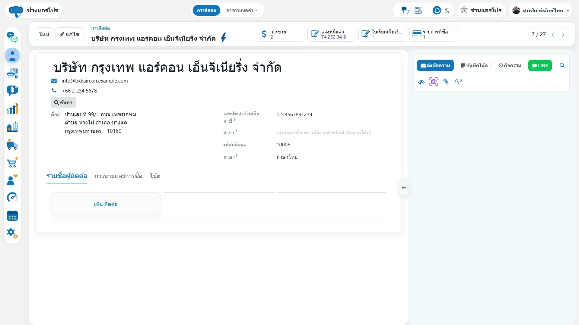Image resolution: width=579 pixels, height=325 pixels.
Task: Collapse the chatter side panel handle
Action: [x=404, y=188]
